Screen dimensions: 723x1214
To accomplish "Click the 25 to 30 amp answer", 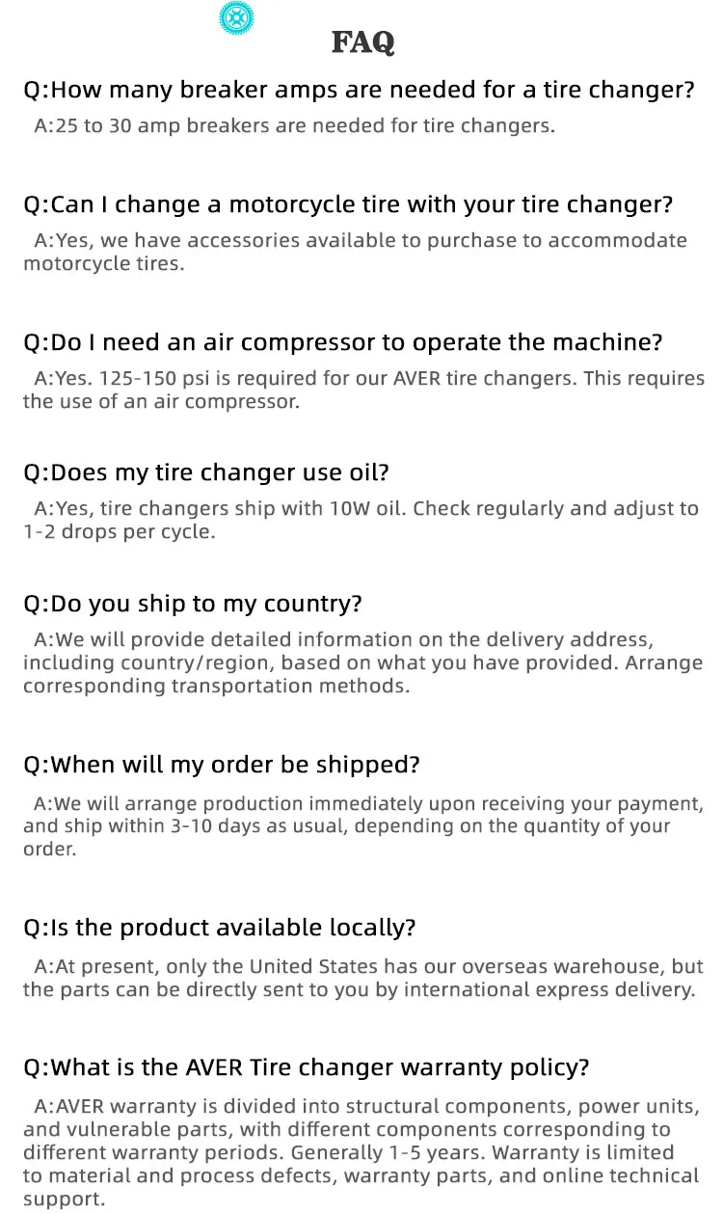I will click(294, 125).
